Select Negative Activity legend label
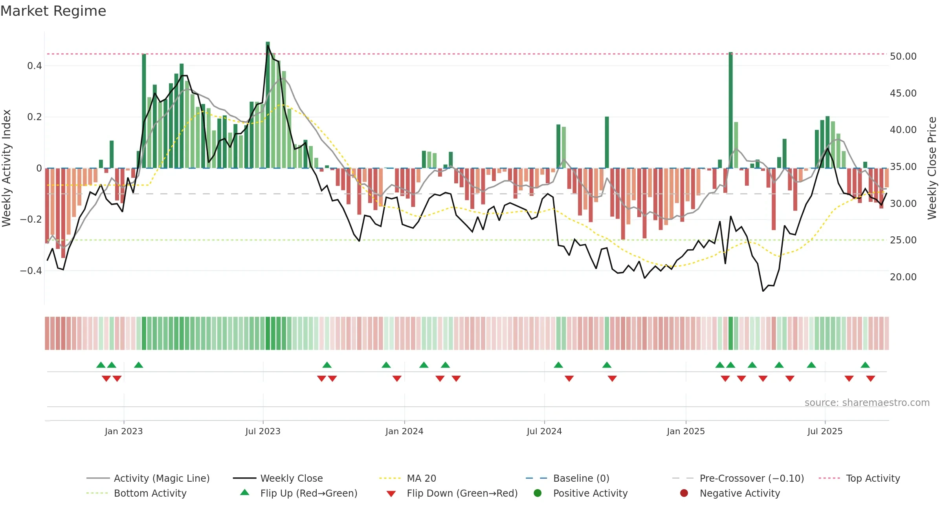943x530 pixels. click(x=740, y=493)
